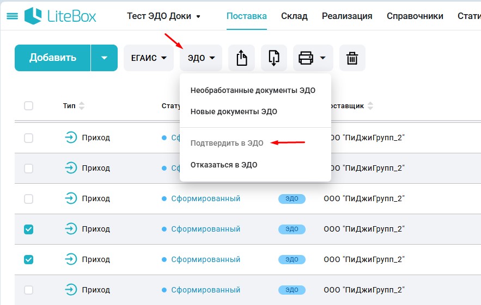The height and width of the screenshot is (305, 481).
Task: Click the trash delete icon
Action: pos(352,58)
